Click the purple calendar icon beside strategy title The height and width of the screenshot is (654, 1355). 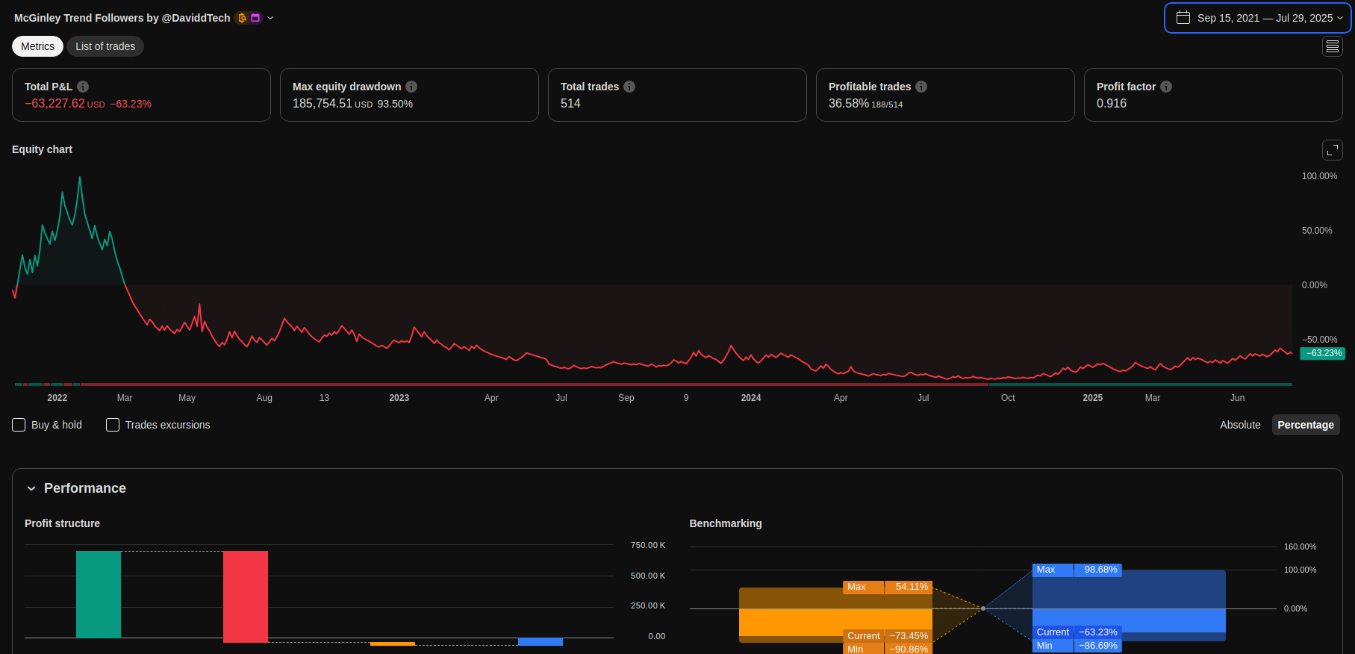(255, 18)
